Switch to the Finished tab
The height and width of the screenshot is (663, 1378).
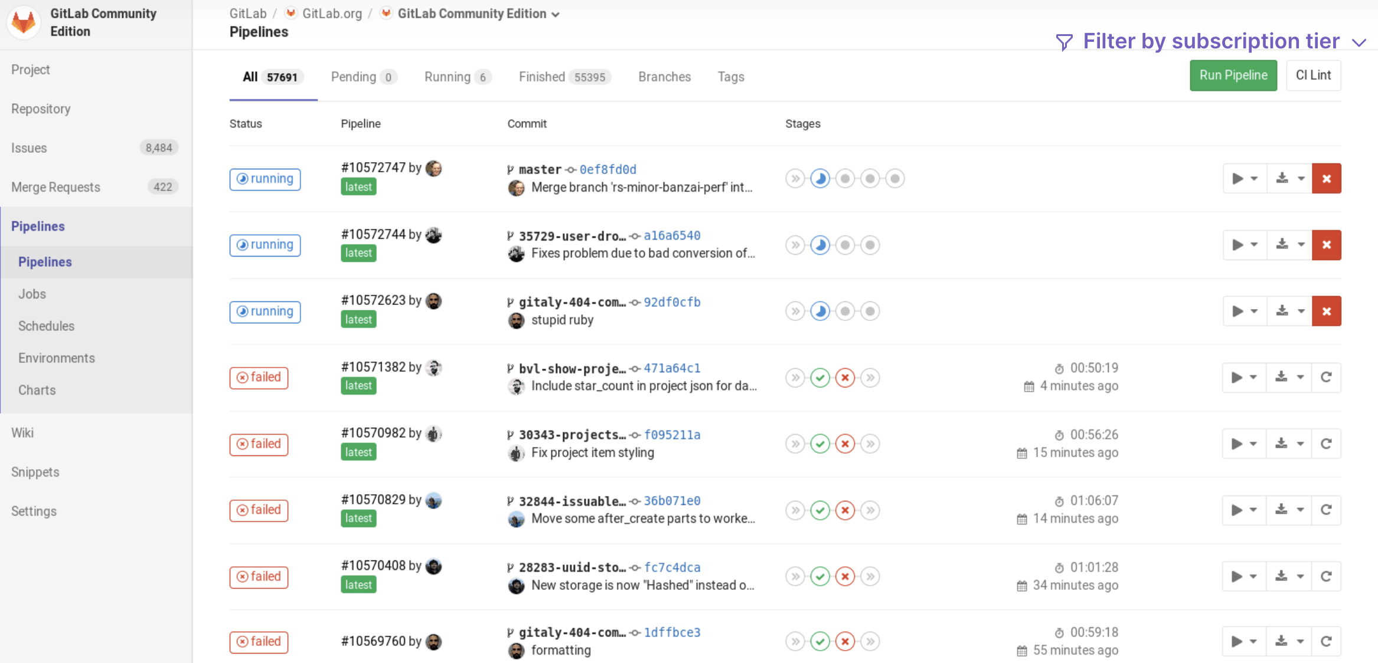(x=565, y=77)
